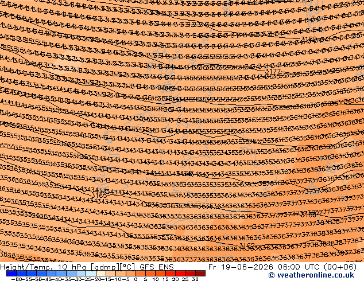Pick the pale blue legend swatch between -25 and -20

(x=91, y=274)
